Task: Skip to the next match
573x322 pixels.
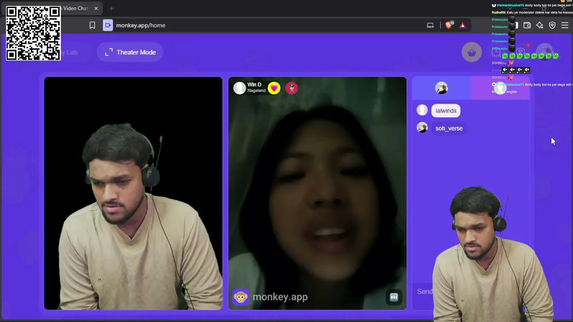Action: (x=394, y=297)
